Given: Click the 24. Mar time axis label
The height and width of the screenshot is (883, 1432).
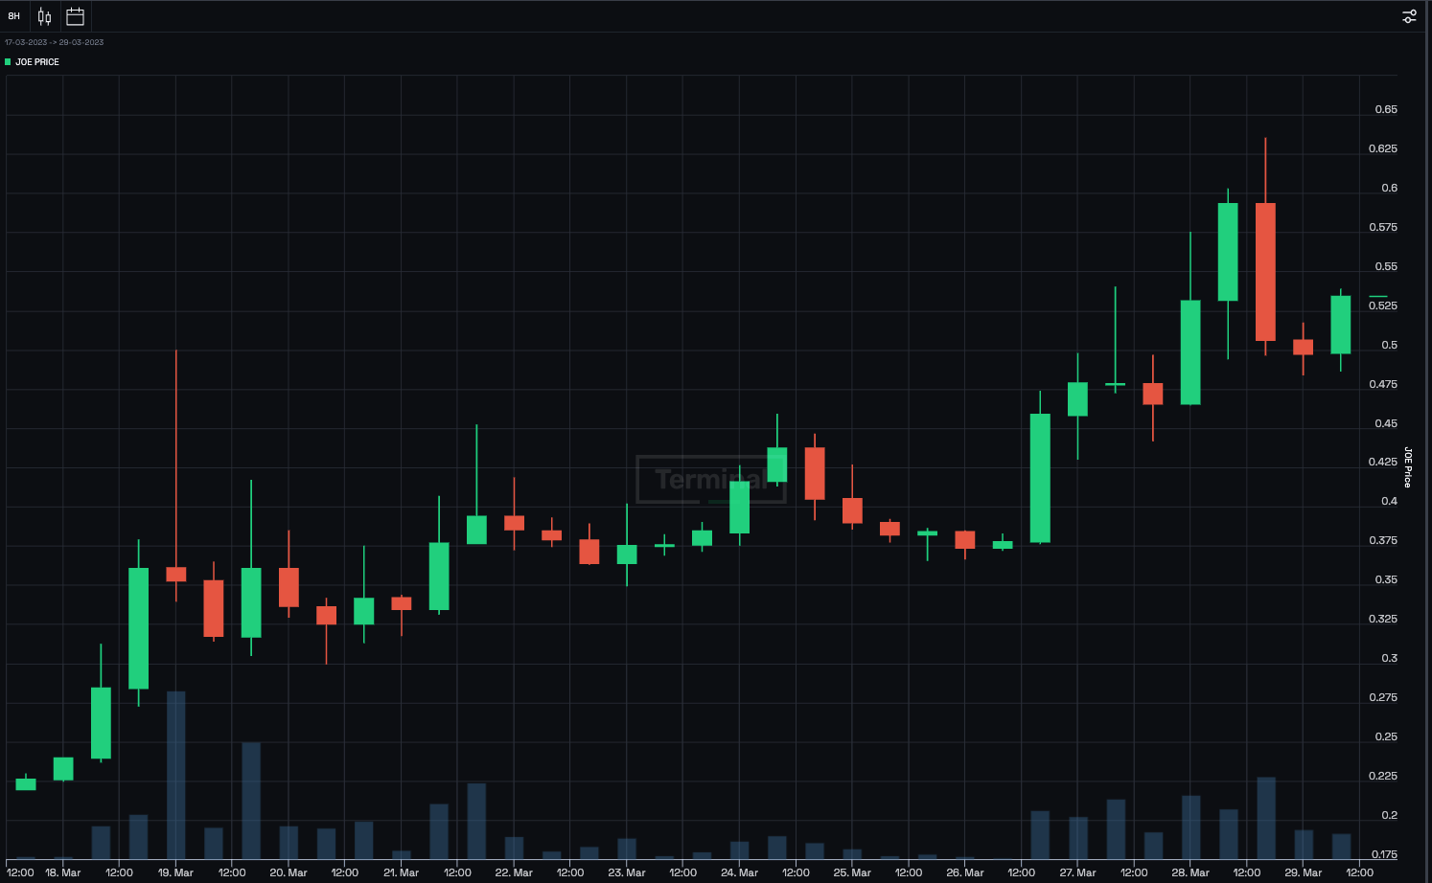Looking at the screenshot, I should click(x=739, y=872).
